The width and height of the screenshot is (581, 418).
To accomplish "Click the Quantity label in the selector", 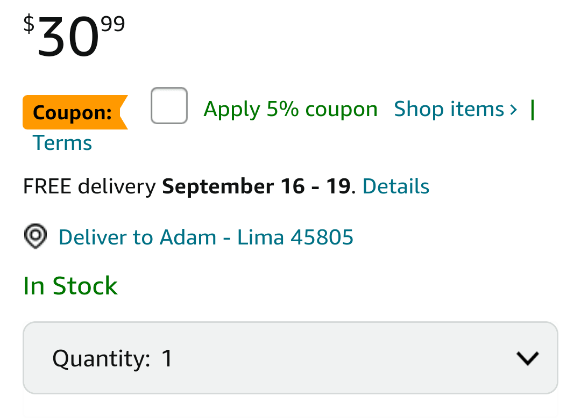I will (101, 359).
